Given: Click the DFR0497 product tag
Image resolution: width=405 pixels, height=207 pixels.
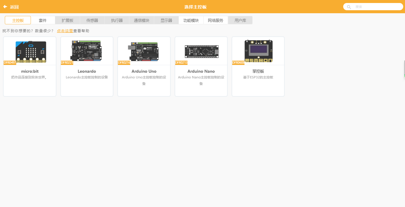Looking at the screenshot, I should click(10, 62).
